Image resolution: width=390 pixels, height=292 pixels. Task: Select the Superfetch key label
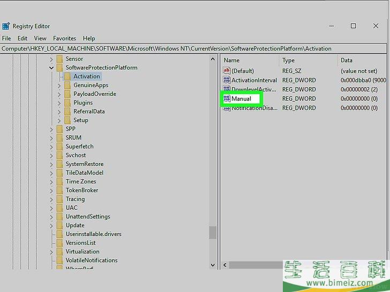tap(80, 147)
